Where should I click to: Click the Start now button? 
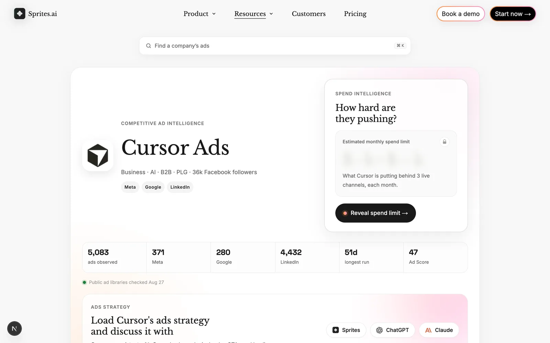[x=513, y=14]
